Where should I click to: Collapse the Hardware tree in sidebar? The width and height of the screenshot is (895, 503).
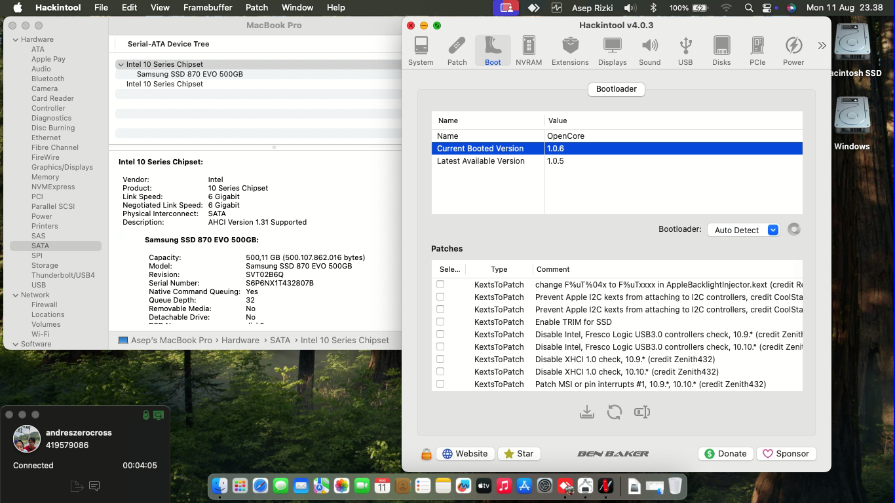[x=16, y=39]
